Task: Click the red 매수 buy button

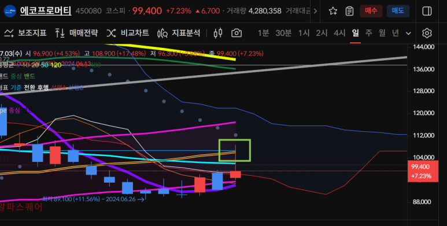Action: 371,11
